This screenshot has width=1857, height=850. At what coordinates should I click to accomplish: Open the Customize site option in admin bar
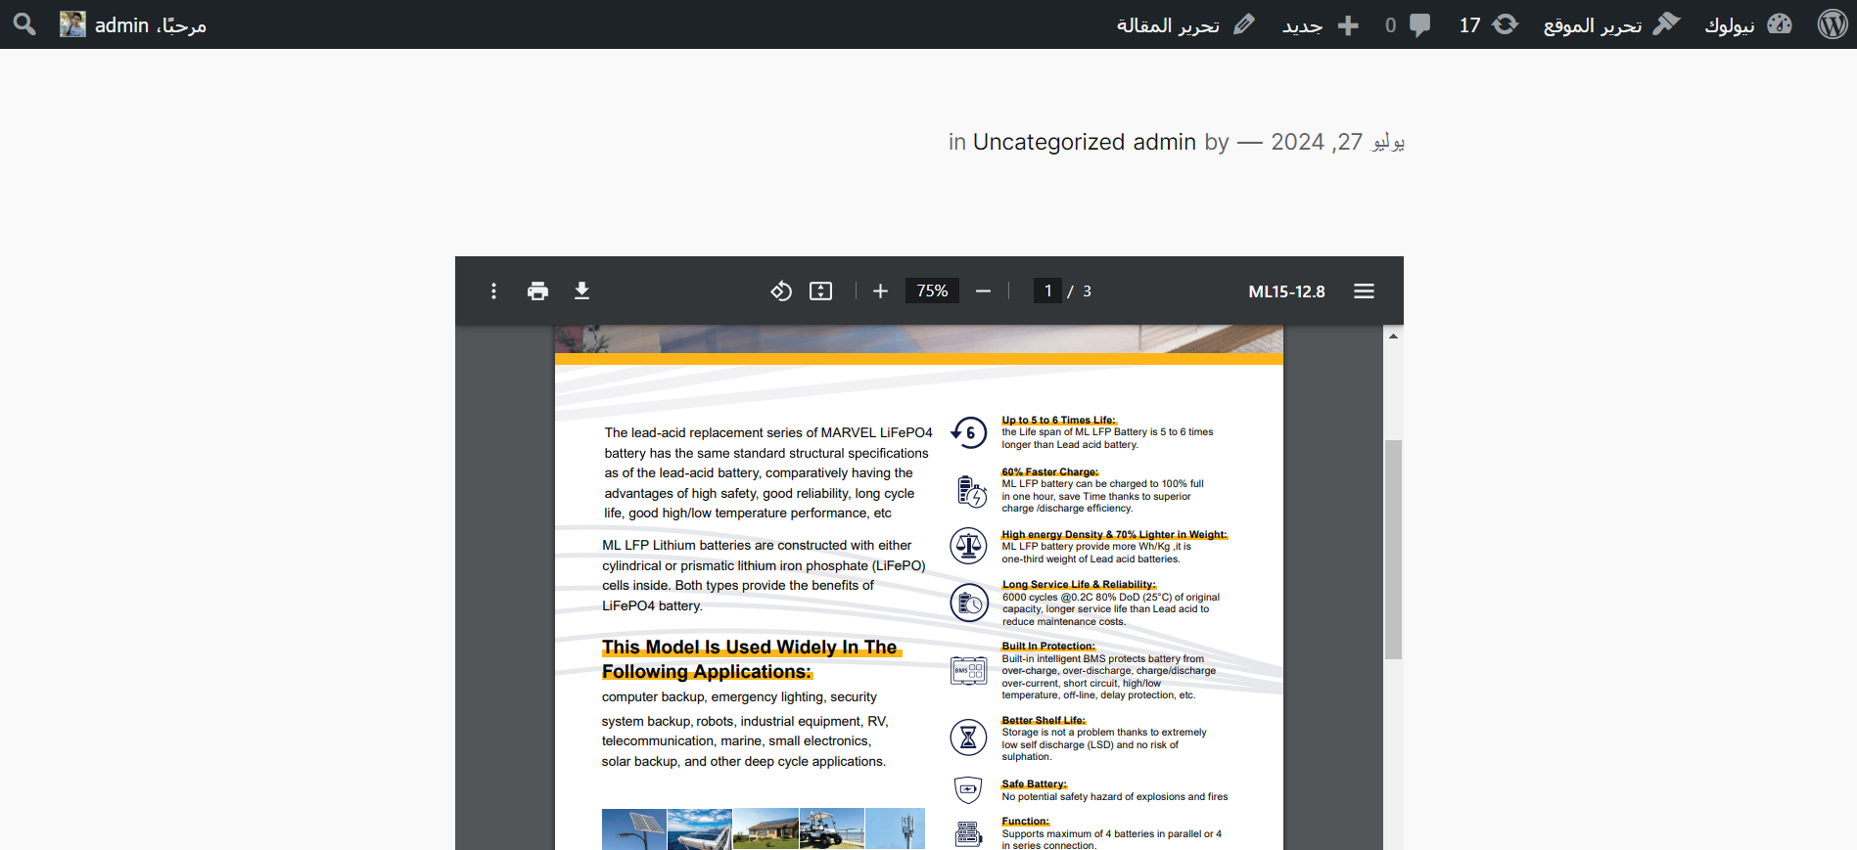click(x=1610, y=24)
